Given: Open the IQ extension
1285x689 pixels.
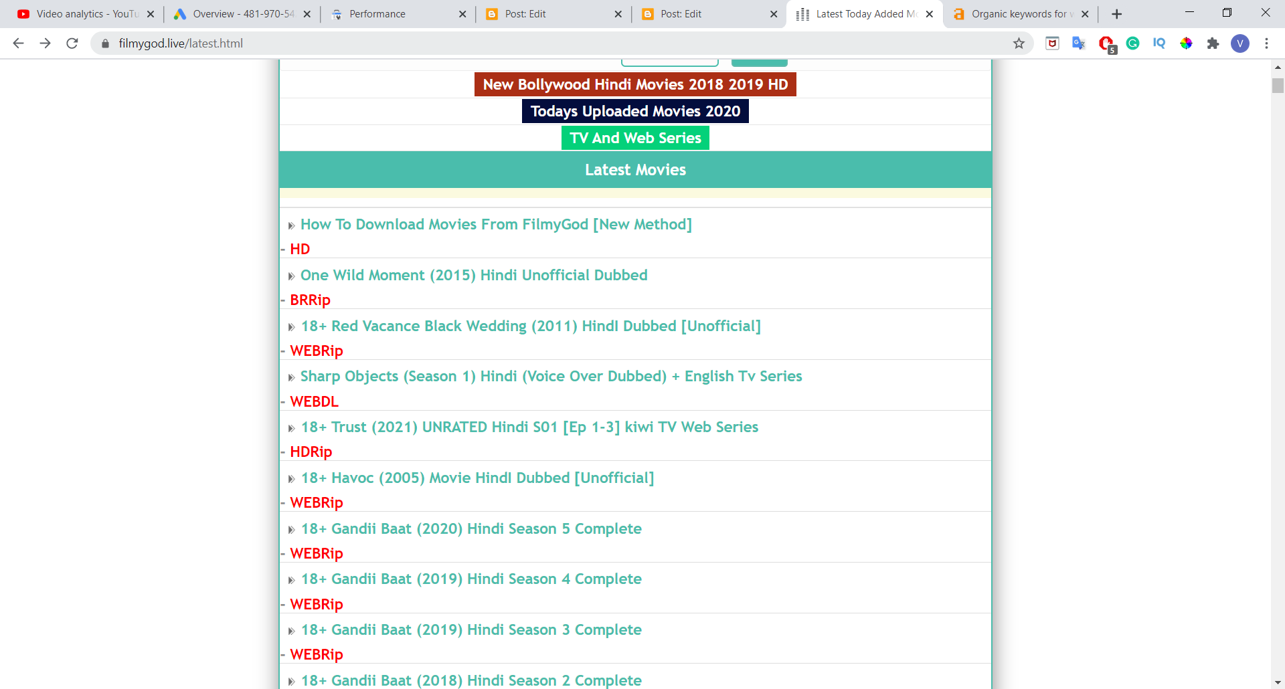Looking at the screenshot, I should coord(1159,43).
